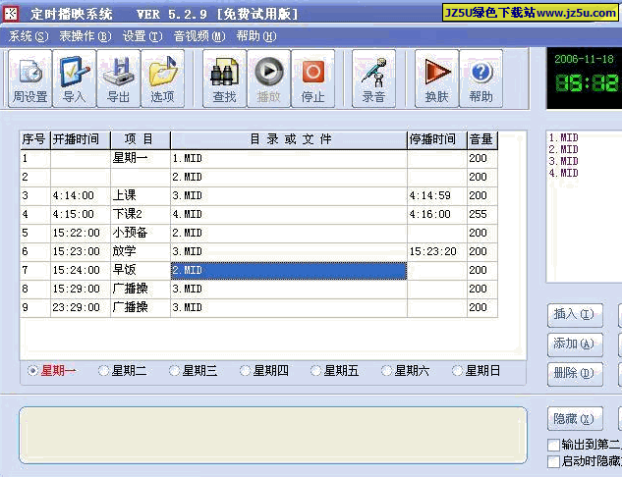Open the 帮助 help toolbar icon
This screenshot has height=477, width=622.
coord(481,79)
